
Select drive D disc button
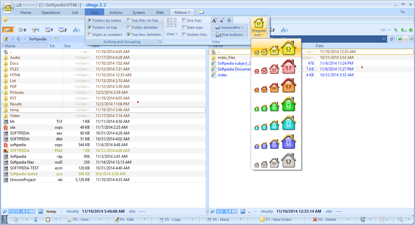(x=22, y=30)
